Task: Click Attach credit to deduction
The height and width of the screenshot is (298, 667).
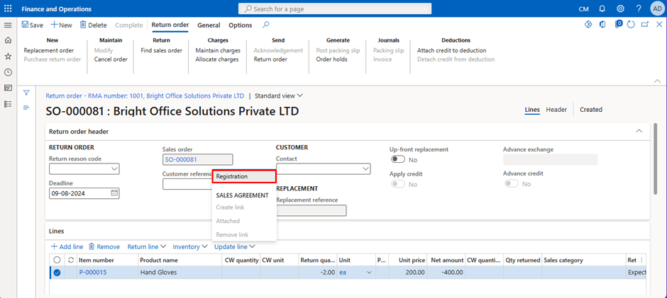Action: [x=452, y=50]
